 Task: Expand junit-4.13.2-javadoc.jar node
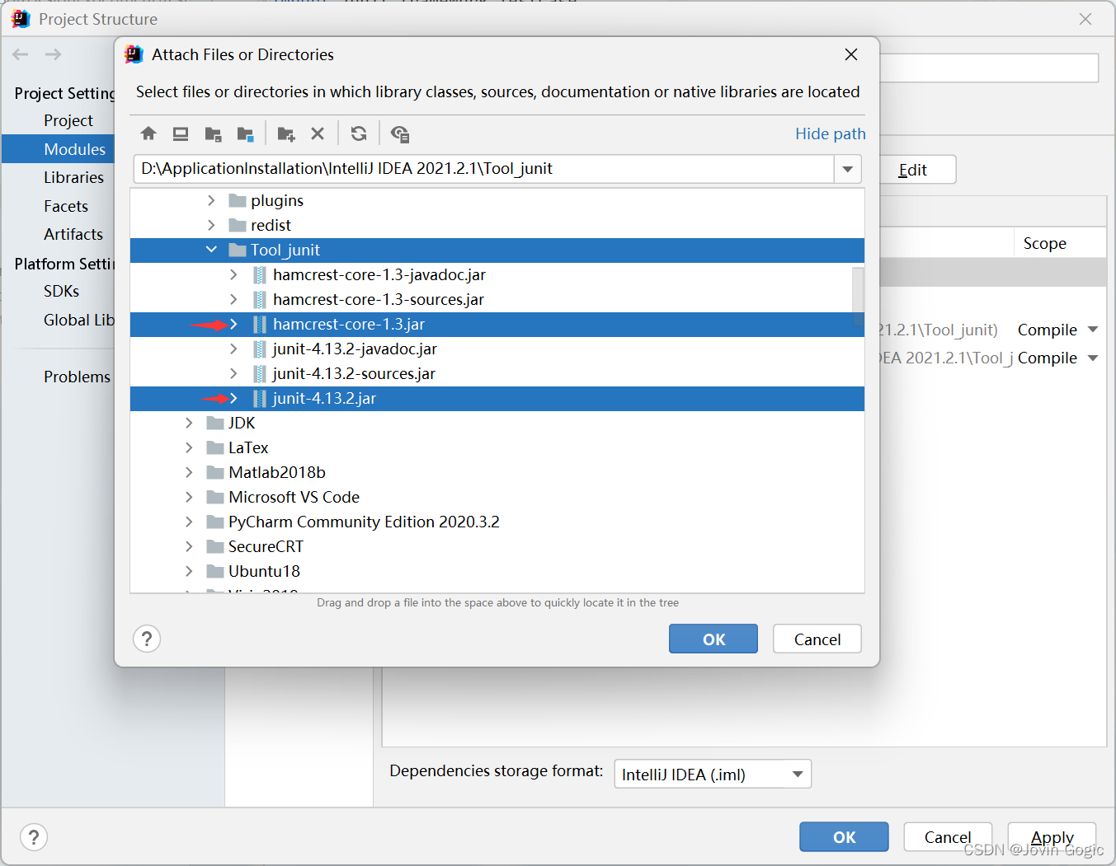[x=233, y=349]
